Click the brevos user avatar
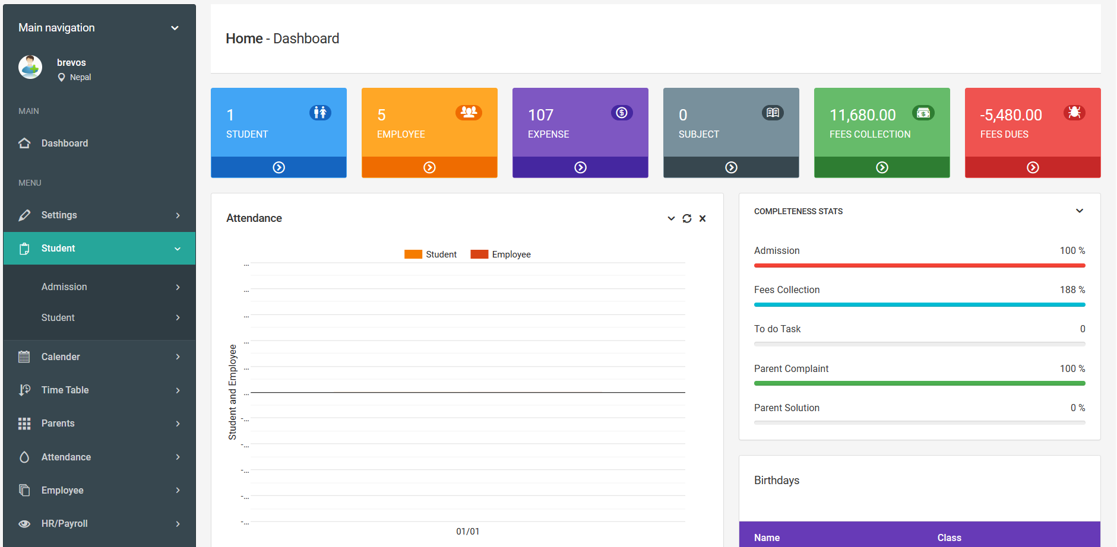The width and height of the screenshot is (1117, 547). pos(30,68)
